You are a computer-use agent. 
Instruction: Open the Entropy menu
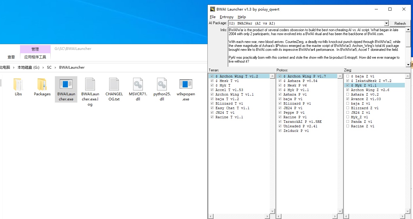227,17
